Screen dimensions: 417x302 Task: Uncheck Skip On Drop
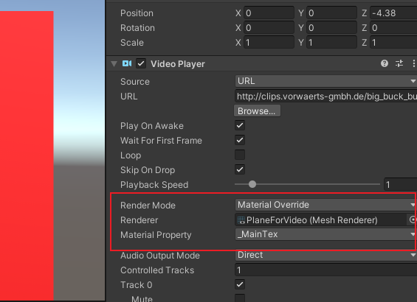pos(240,169)
